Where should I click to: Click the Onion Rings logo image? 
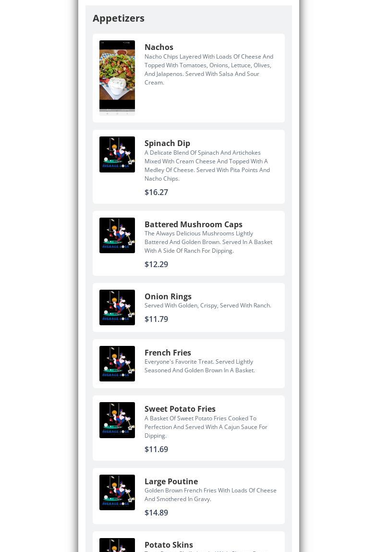[117, 307]
